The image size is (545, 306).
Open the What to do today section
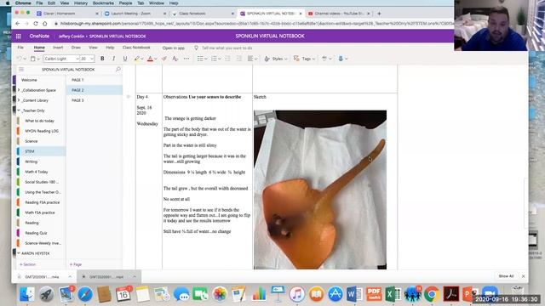[39, 121]
